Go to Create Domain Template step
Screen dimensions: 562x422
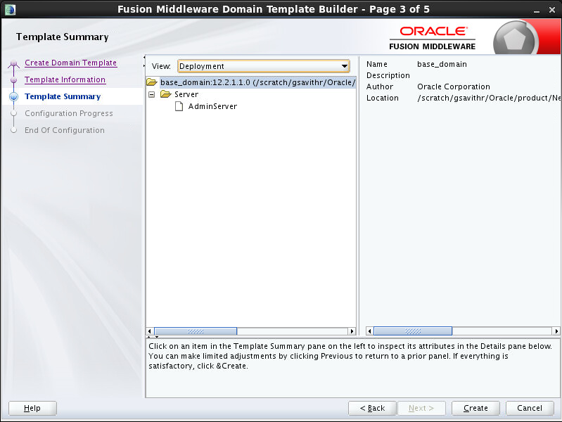pyautogui.click(x=70, y=63)
